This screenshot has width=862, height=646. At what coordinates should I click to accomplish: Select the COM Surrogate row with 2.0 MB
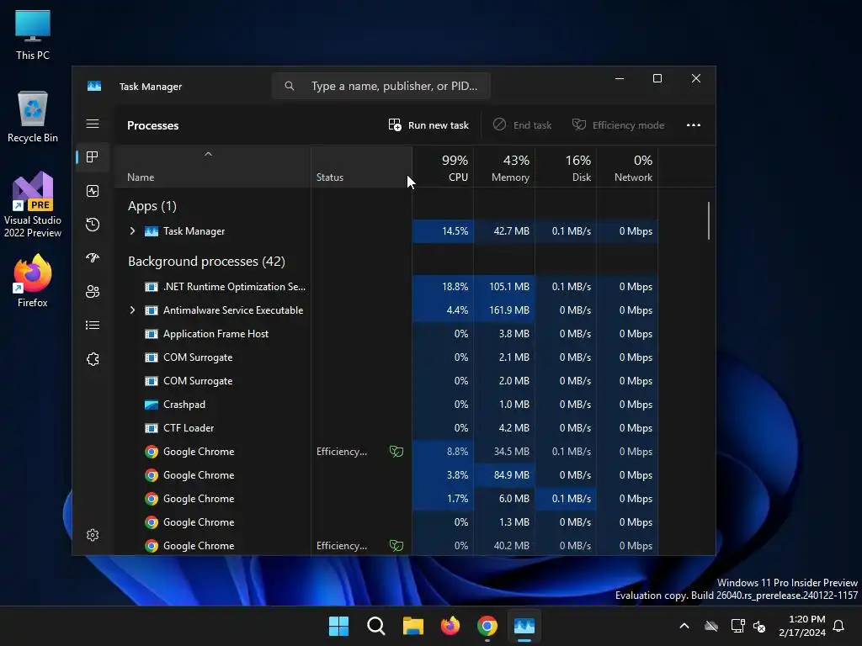point(386,381)
